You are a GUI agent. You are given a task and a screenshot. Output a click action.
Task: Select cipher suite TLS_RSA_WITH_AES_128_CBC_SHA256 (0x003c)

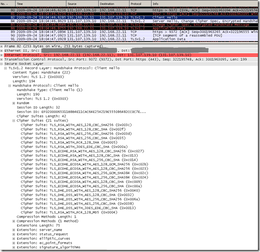(x=76, y=125)
